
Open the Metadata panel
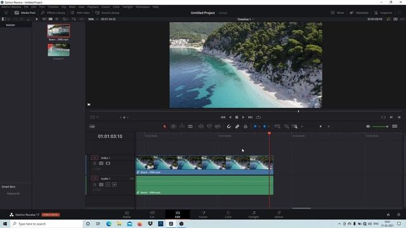coord(359,13)
